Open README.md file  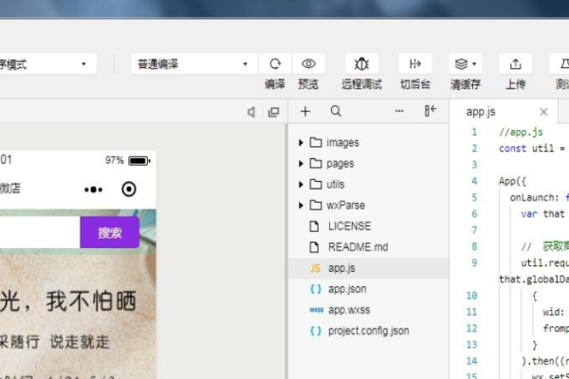(368, 247)
